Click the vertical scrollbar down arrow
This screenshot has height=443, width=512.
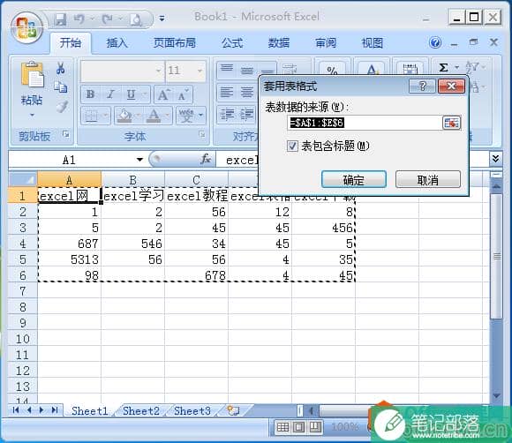496,395
